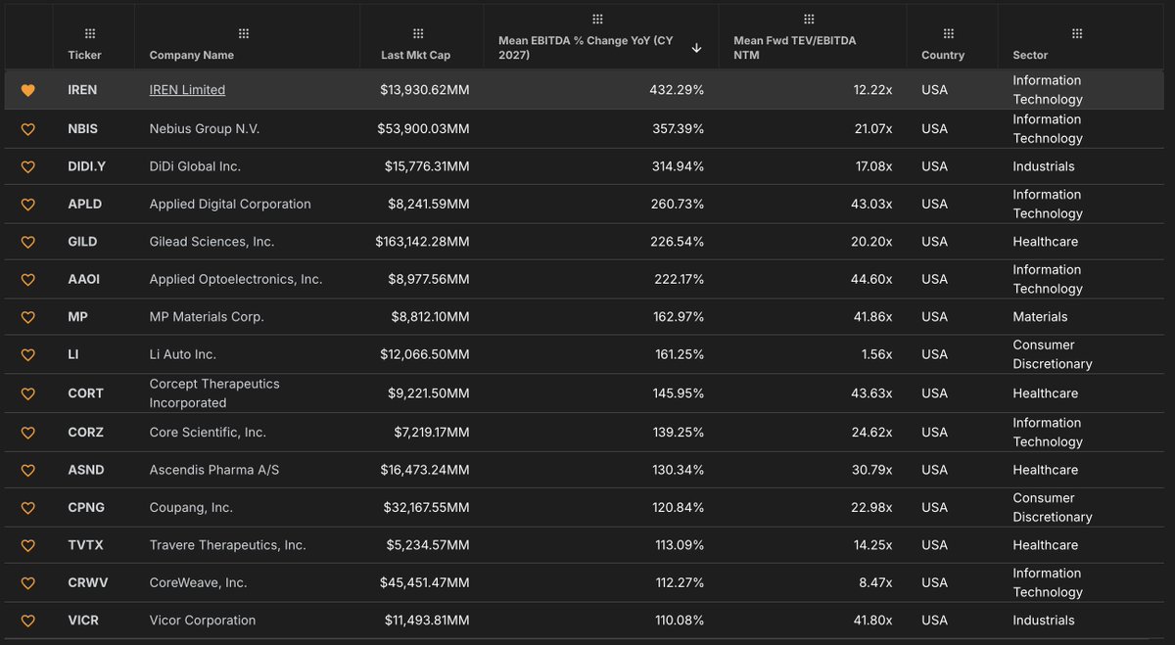
Task: Open DiDi Global Inc. company page
Action: coord(195,166)
